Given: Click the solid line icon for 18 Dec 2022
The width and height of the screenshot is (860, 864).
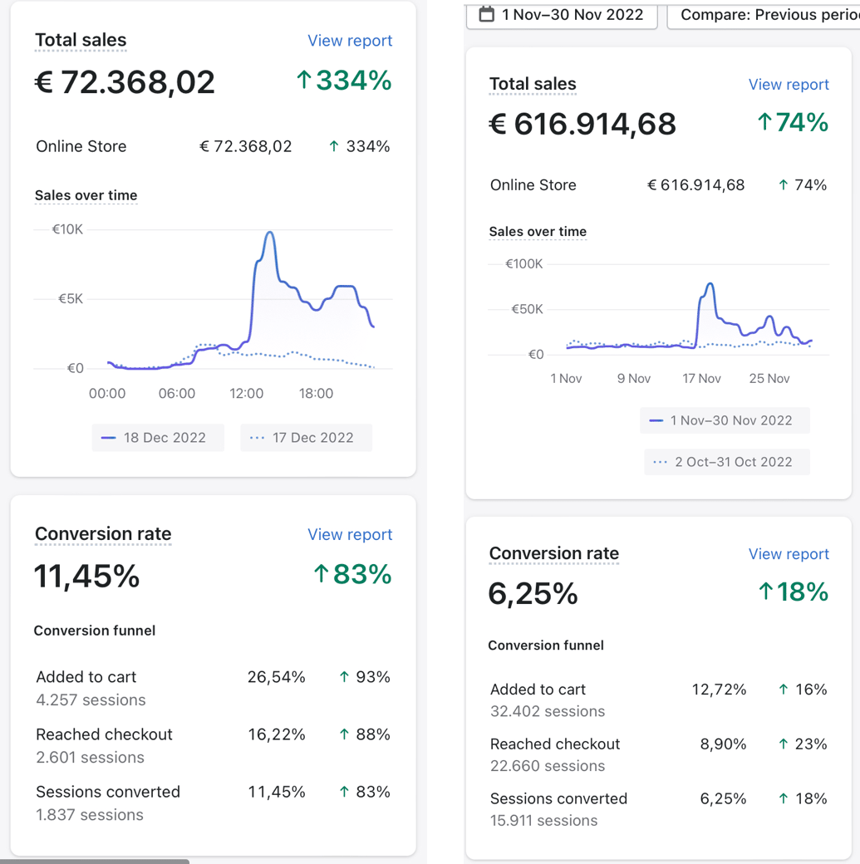Looking at the screenshot, I should [108, 438].
